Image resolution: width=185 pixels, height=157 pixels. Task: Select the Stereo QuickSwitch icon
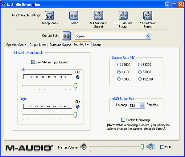pos(74,16)
